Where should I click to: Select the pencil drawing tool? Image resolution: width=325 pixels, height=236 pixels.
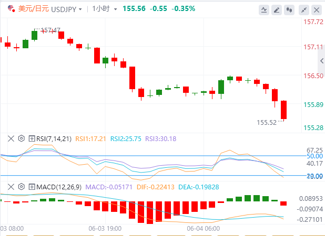click(x=277, y=10)
